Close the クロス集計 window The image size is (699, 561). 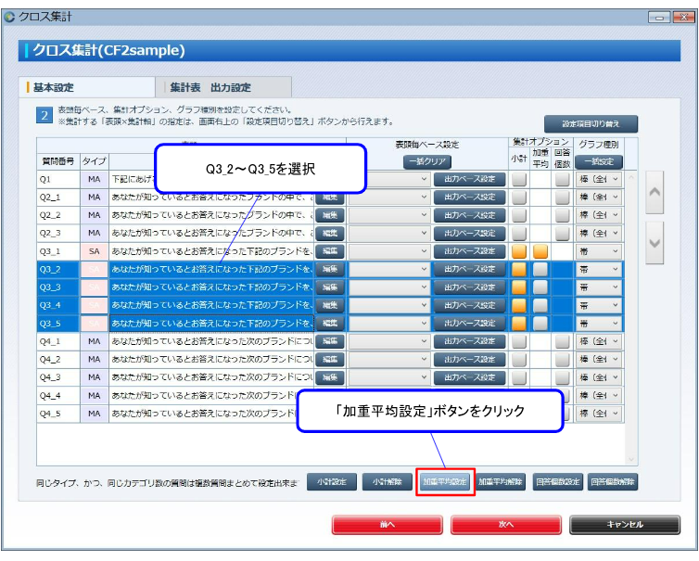coord(683,17)
